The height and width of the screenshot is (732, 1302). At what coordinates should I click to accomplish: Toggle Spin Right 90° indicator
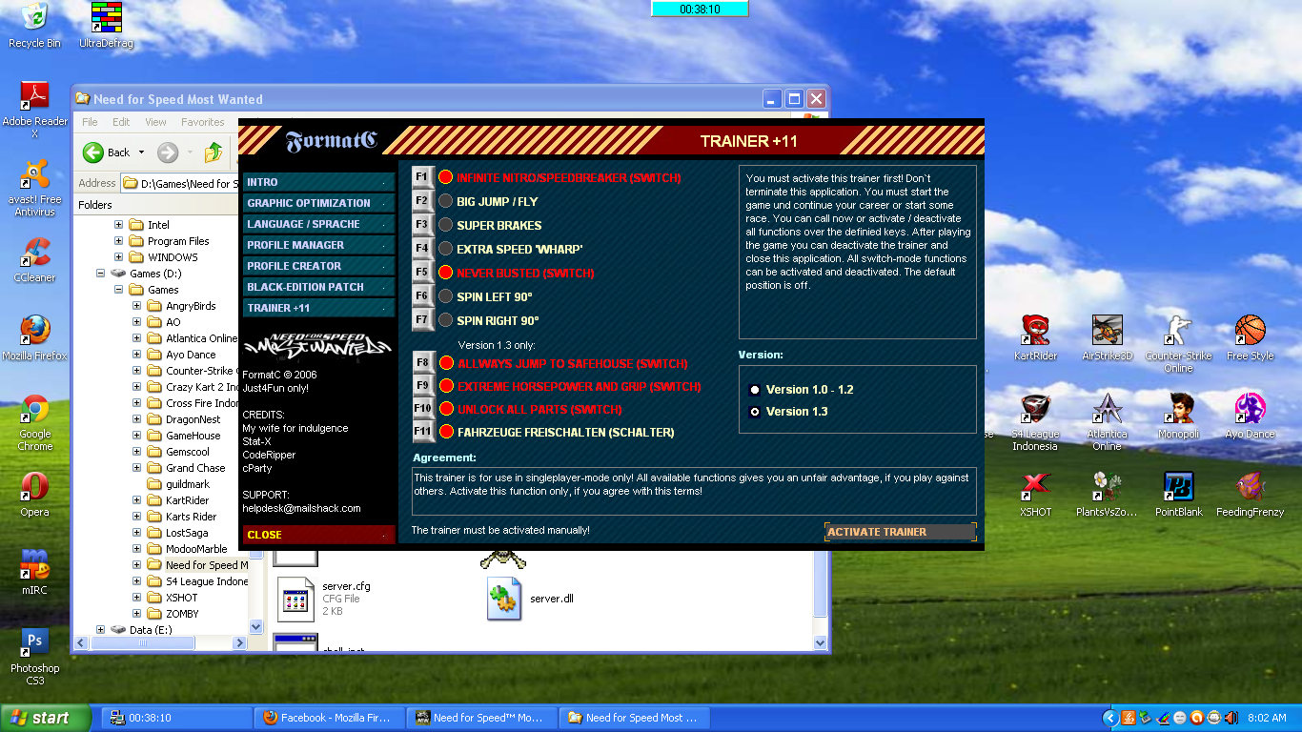[445, 320]
